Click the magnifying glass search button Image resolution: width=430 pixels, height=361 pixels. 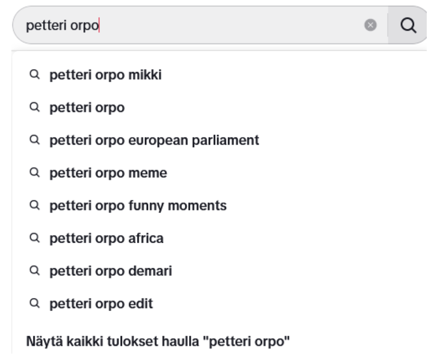tap(408, 25)
